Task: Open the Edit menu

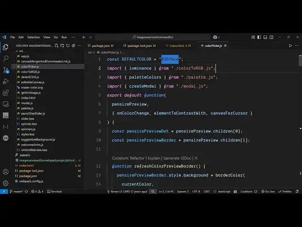Action: [21, 37]
